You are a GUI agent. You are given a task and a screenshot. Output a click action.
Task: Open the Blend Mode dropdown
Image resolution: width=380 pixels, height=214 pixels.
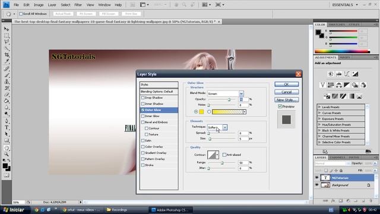coord(241,93)
